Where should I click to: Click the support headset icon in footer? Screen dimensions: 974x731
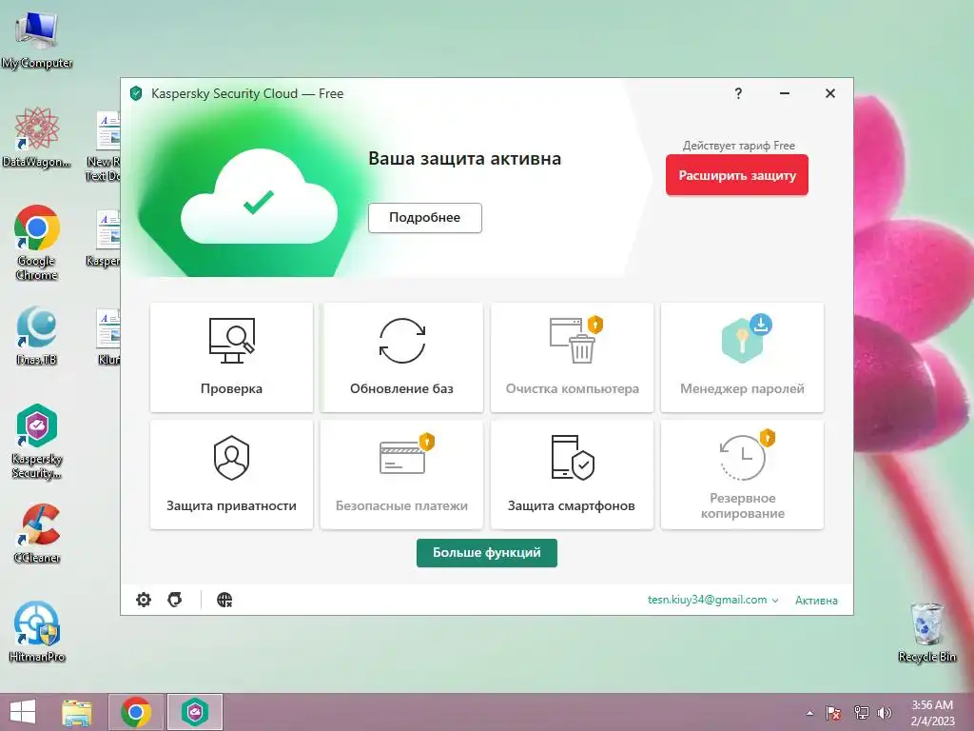(175, 600)
